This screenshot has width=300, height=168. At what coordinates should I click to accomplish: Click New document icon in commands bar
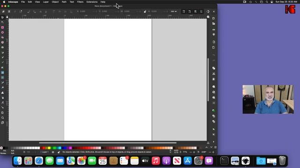[x=214, y=18]
